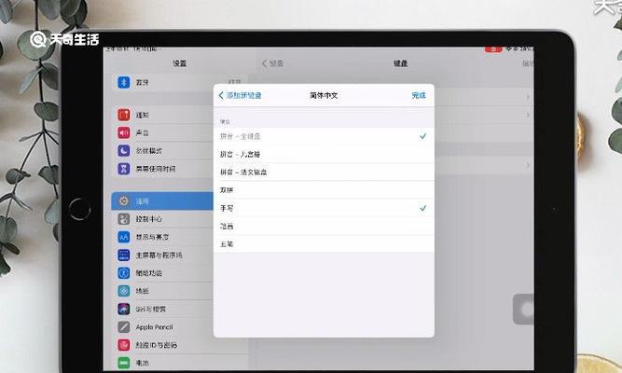Tap the Accessibility (辅助功能) icon
622x373 pixels.
(x=124, y=273)
